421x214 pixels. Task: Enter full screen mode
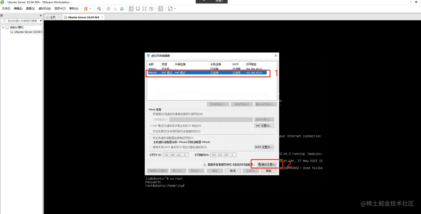tap(144, 9)
